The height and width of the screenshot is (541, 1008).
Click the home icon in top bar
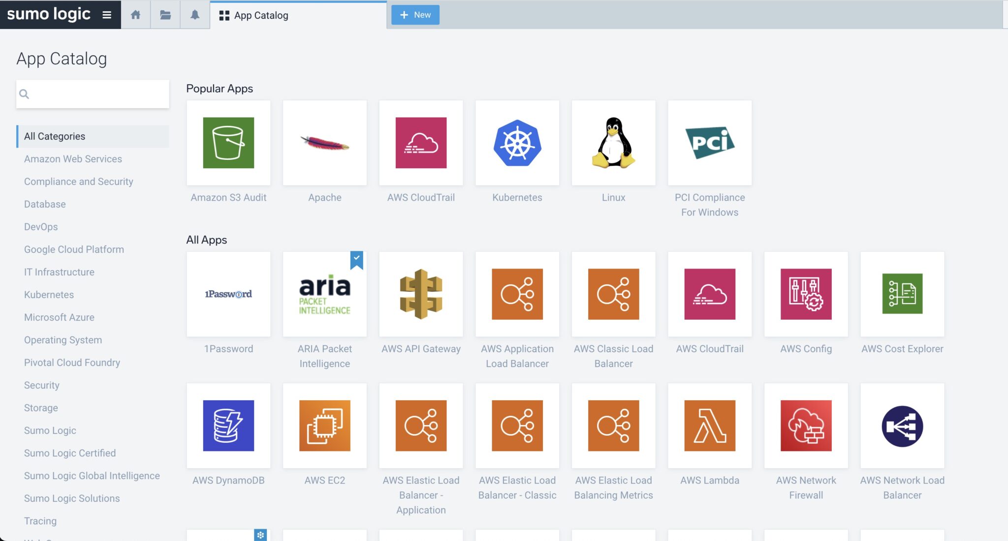(x=135, y=15)
